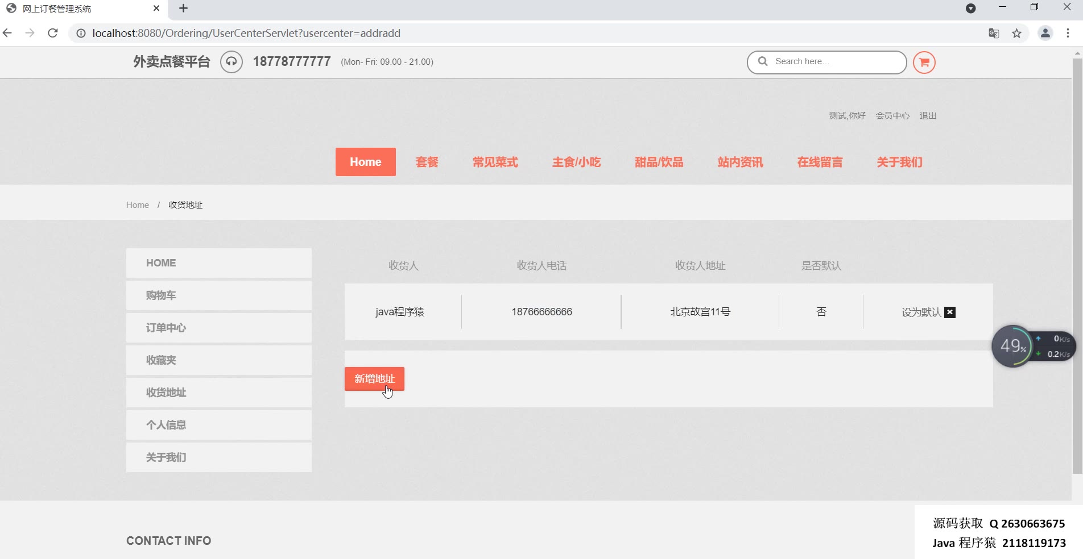Click the 收货人地址 column header

pyautogui.click(x=700, y=266)
